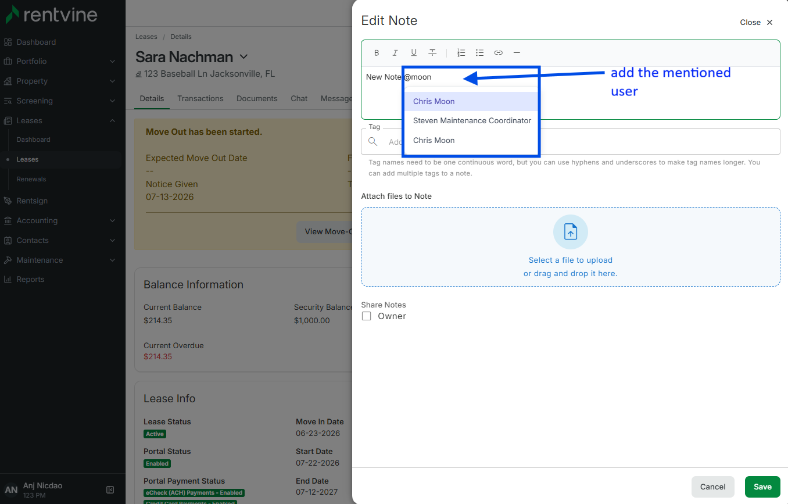Click the Active lease status badge
Screen dimensions: 788x504
click(x=155, y=434)
